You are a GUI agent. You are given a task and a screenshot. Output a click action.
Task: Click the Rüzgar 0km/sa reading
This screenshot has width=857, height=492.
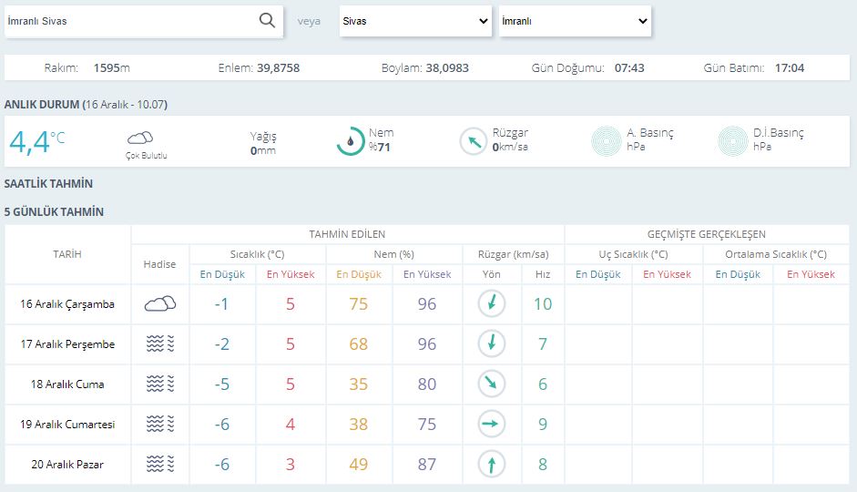point(510,140)
